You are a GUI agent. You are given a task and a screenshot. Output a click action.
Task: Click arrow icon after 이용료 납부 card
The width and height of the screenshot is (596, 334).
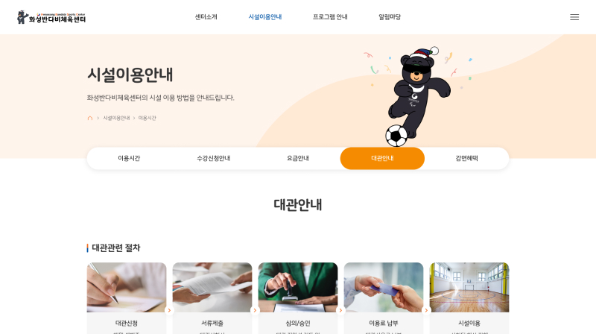(426, 310)
